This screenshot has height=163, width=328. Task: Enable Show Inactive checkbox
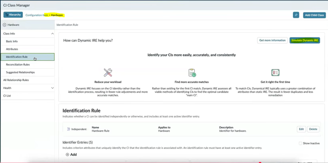pyautogui.click(x=300, y=143)
